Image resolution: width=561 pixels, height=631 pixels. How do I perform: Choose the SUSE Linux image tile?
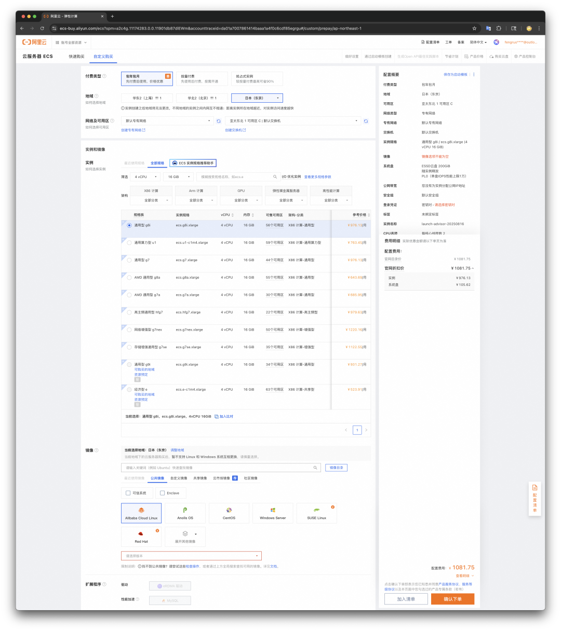[317, 513]
